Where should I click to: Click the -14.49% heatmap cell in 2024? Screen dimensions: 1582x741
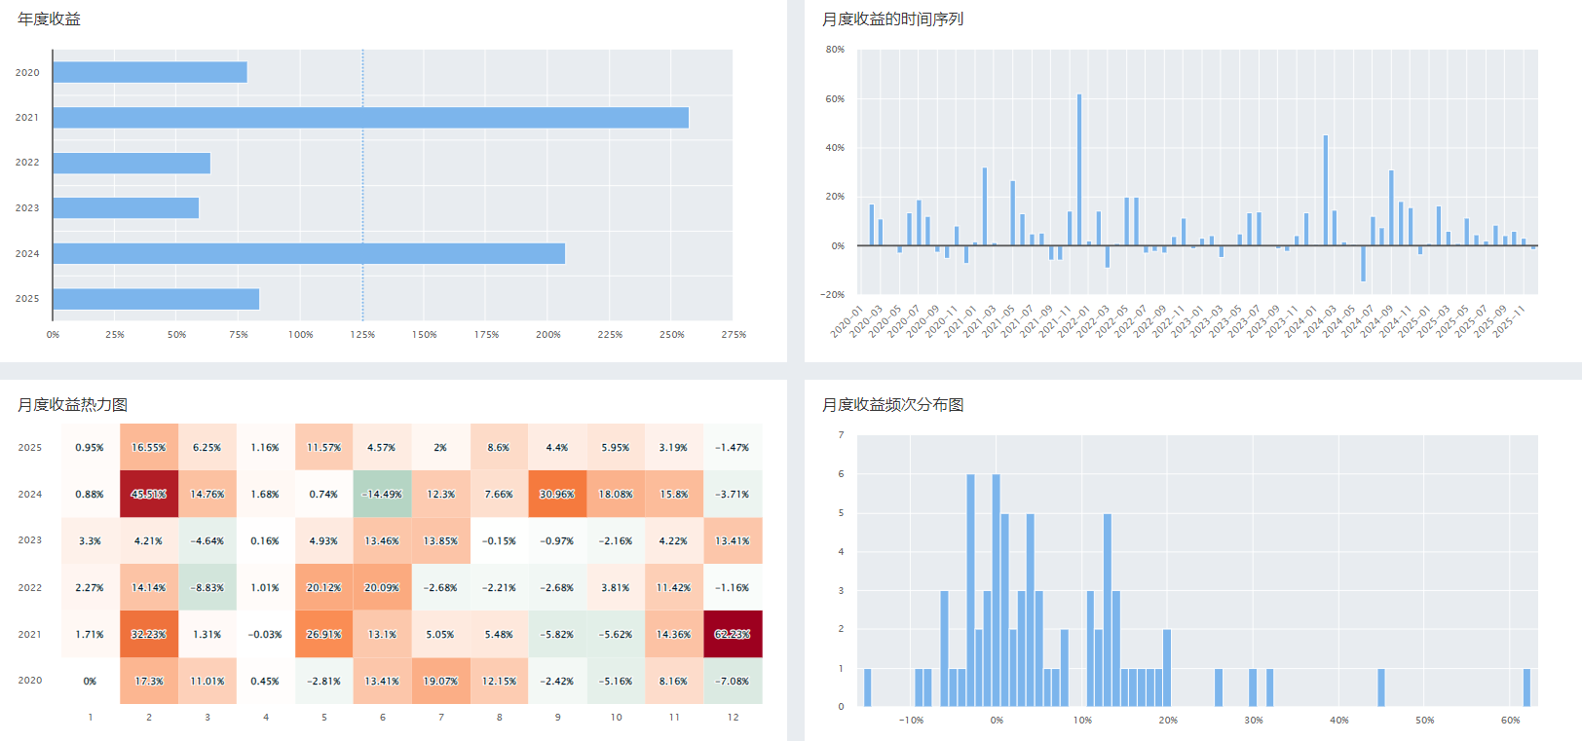coord(382,494)
